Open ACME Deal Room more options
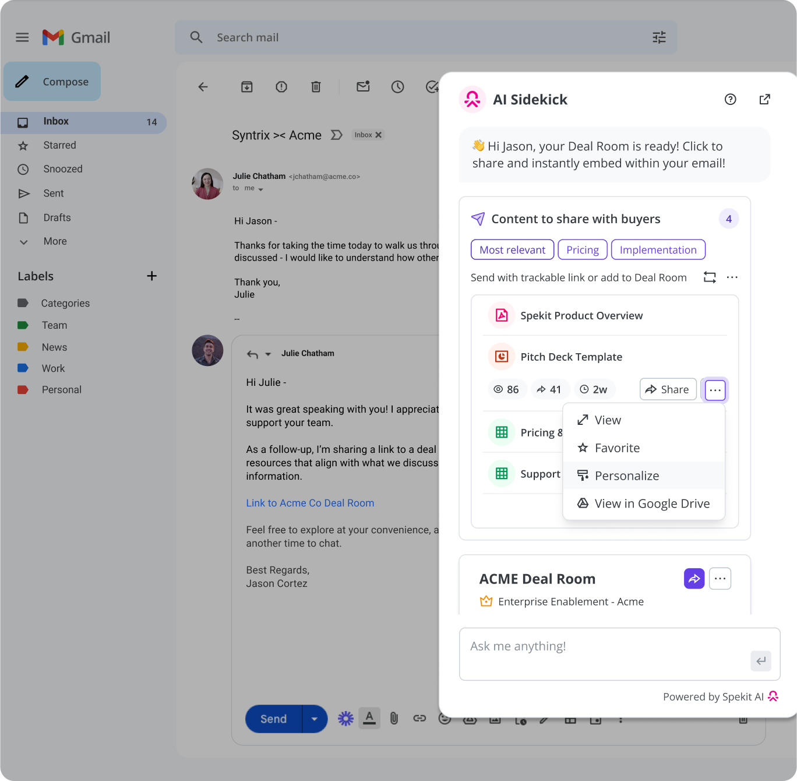Viewport: 797px width, 781px height. click(720, 579)
